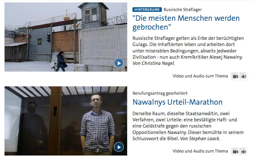
Task: Click author name "Von Stephan Laack"
Action: point(200,139)
